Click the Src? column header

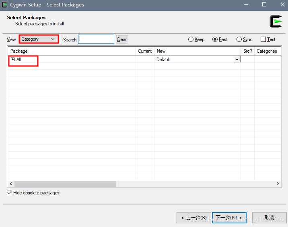pos(248,51)
